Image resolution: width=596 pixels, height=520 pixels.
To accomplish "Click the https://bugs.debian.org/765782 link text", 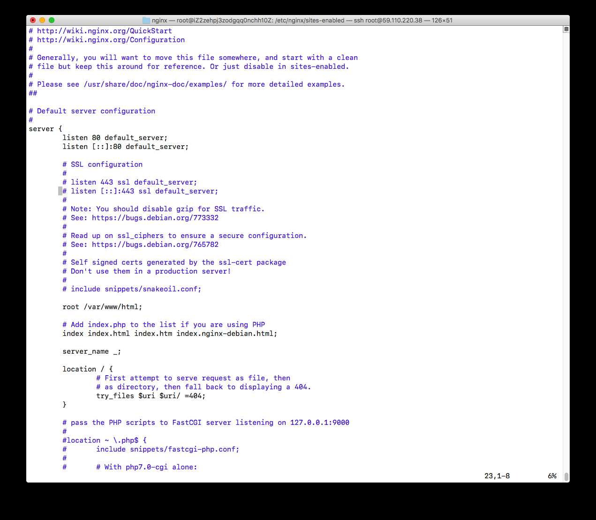I will point(155,245).
